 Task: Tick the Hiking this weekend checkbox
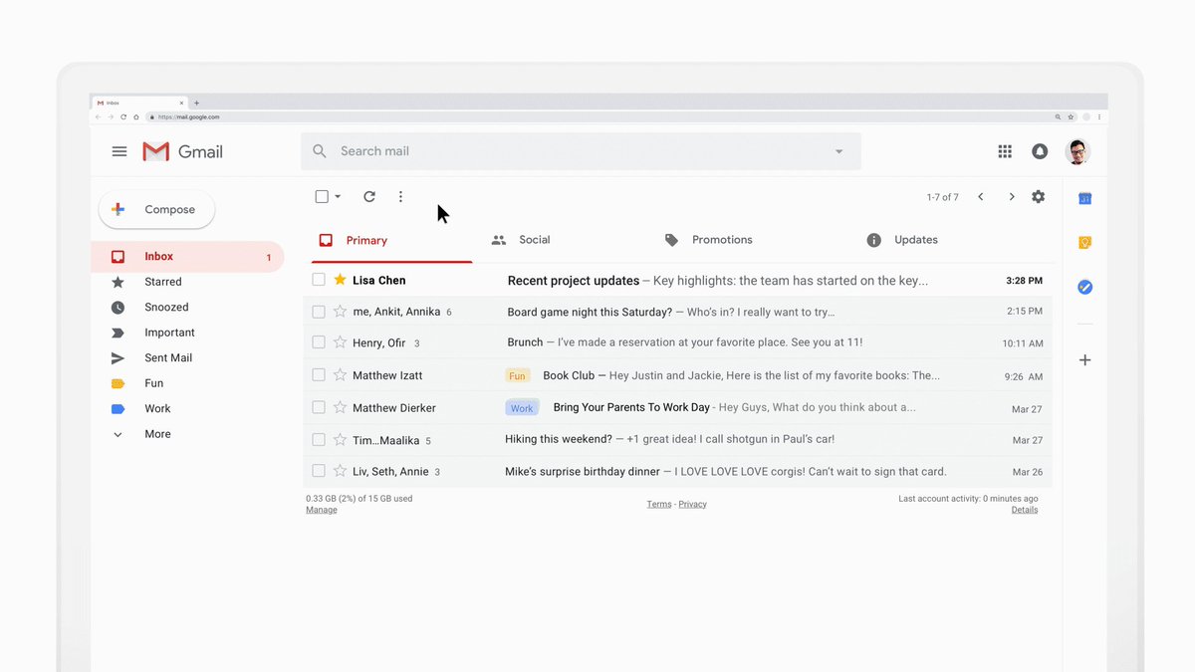[x=319, y=439]
